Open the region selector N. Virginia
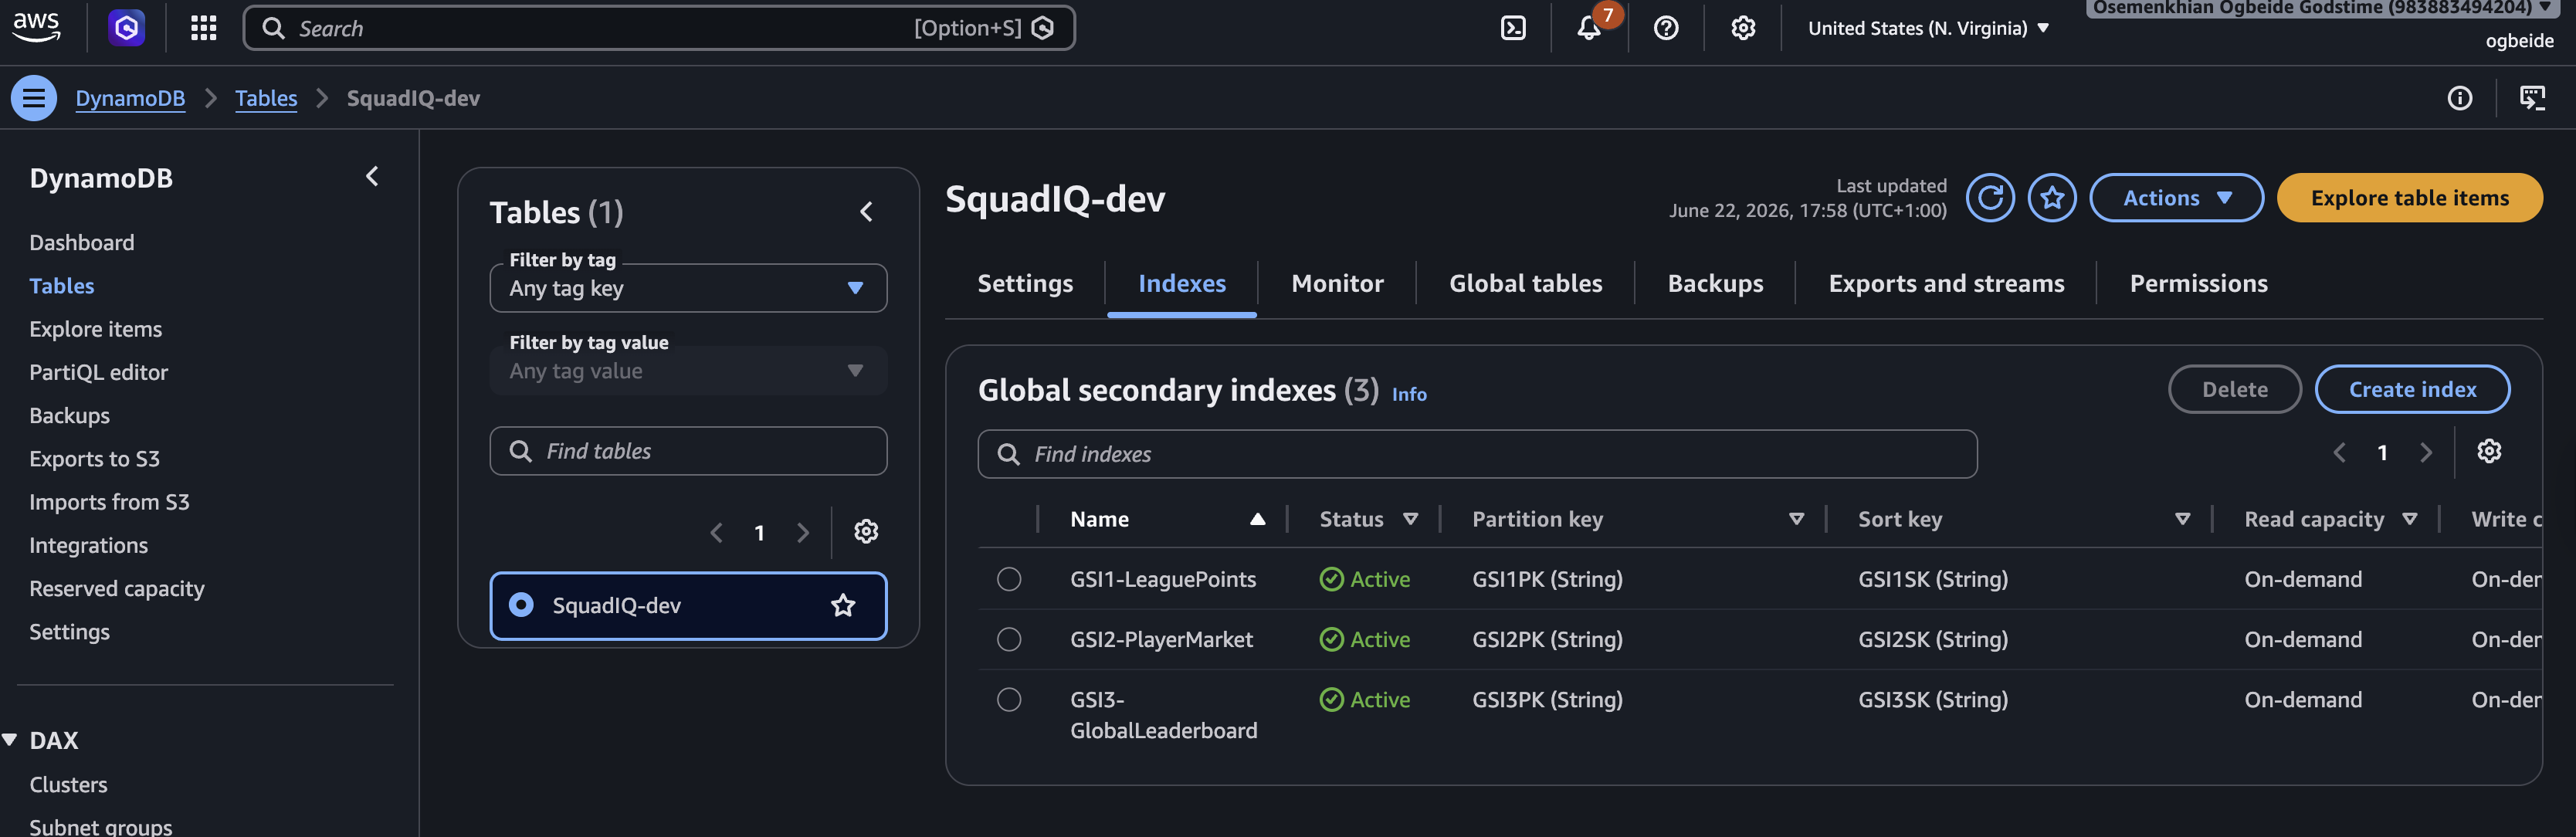 (x=1928, y=28)
